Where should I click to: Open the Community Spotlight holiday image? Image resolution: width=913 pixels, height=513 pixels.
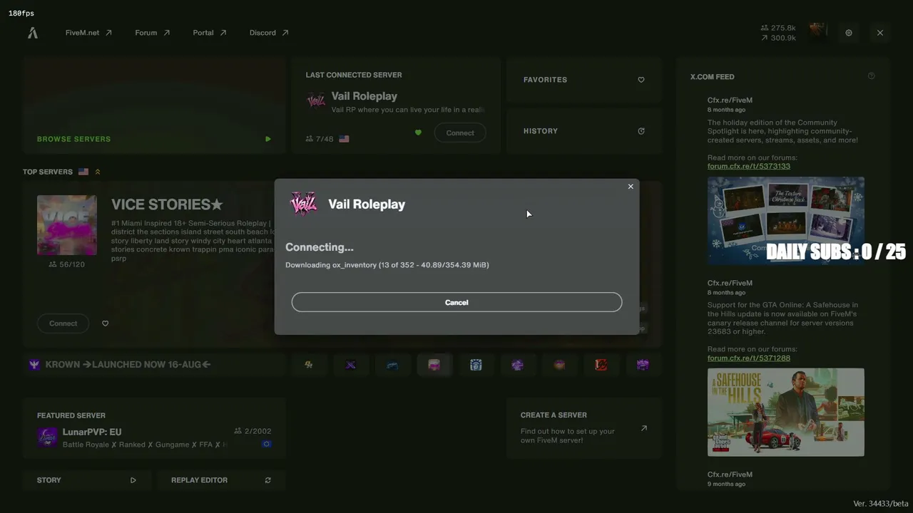786,221
